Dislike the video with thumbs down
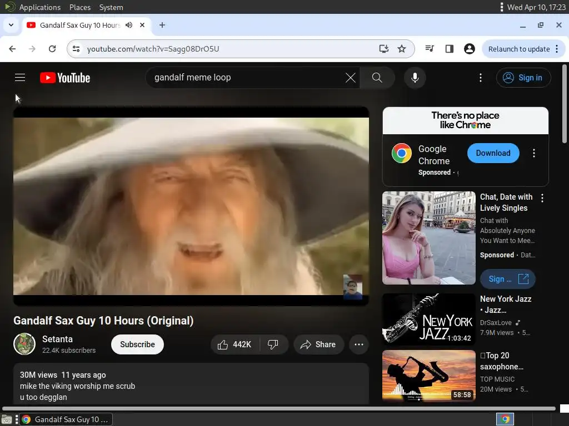This screenshot has width=569, height=426. (x=273, y=344)
